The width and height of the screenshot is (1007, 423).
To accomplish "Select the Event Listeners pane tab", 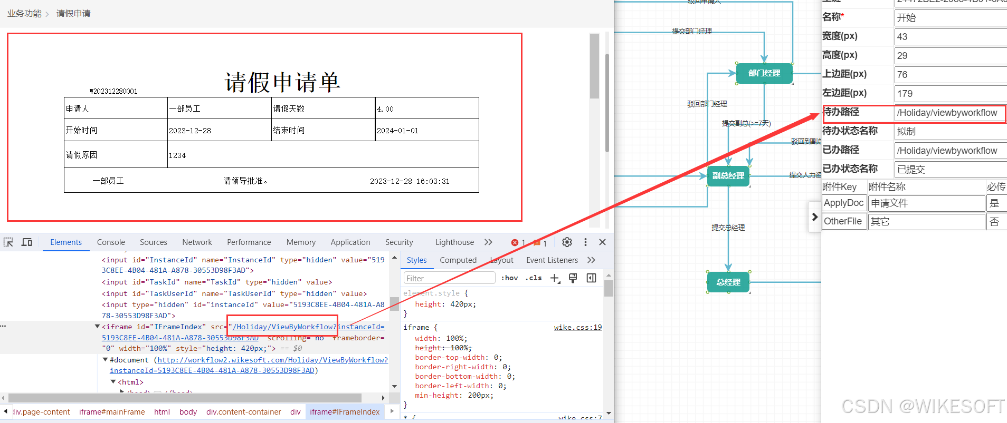I will point(552,260).
